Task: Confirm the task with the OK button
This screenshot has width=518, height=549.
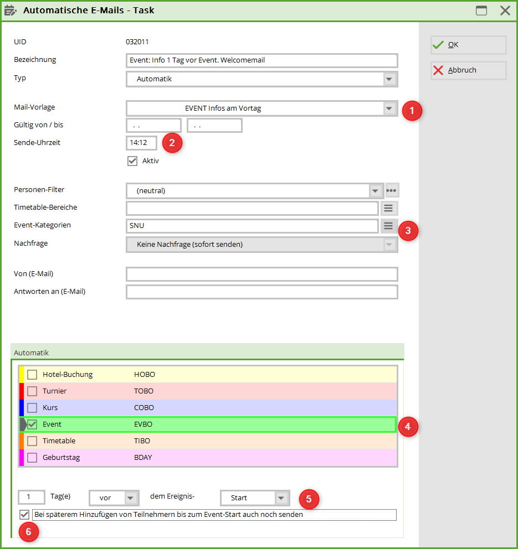Action: click(468, 45)
